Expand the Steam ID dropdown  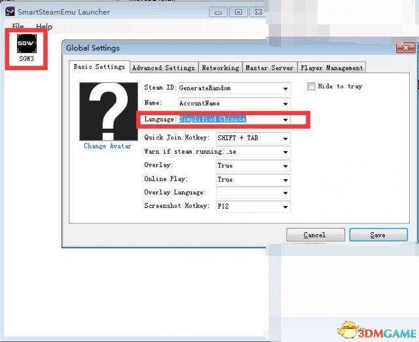pyautogui.click(x=285, y=88)
